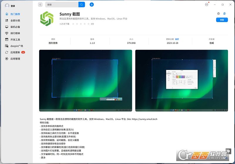Viewport: 235px width, 164px height.
Task: Click the update date 2023-10-28
Action: [172, 43]
